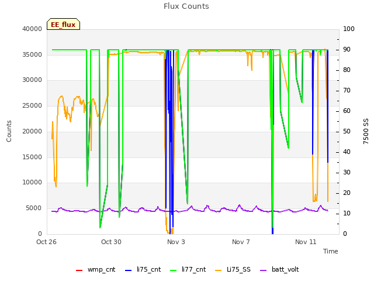Click the 10 right axis value
Viewport: 374px width, 281px height.
347,213
